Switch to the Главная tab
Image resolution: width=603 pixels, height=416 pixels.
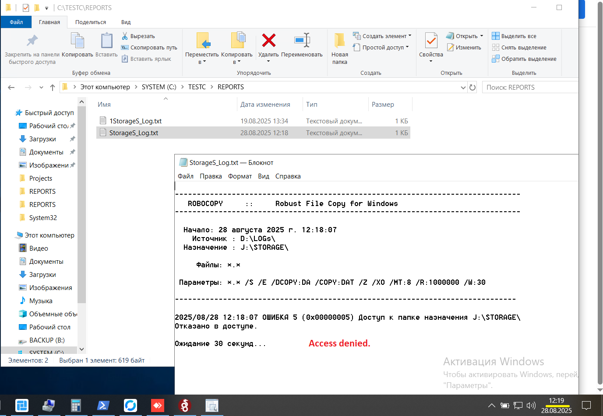(49, 22)
